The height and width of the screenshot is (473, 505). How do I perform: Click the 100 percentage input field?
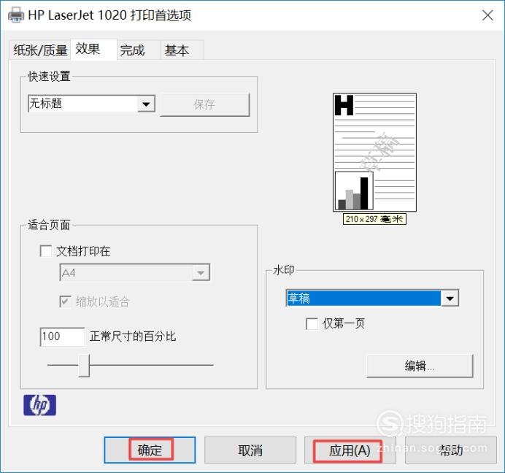coord(62,337)
